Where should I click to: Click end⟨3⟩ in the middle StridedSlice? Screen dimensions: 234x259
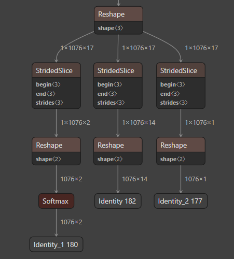[107, 94]
